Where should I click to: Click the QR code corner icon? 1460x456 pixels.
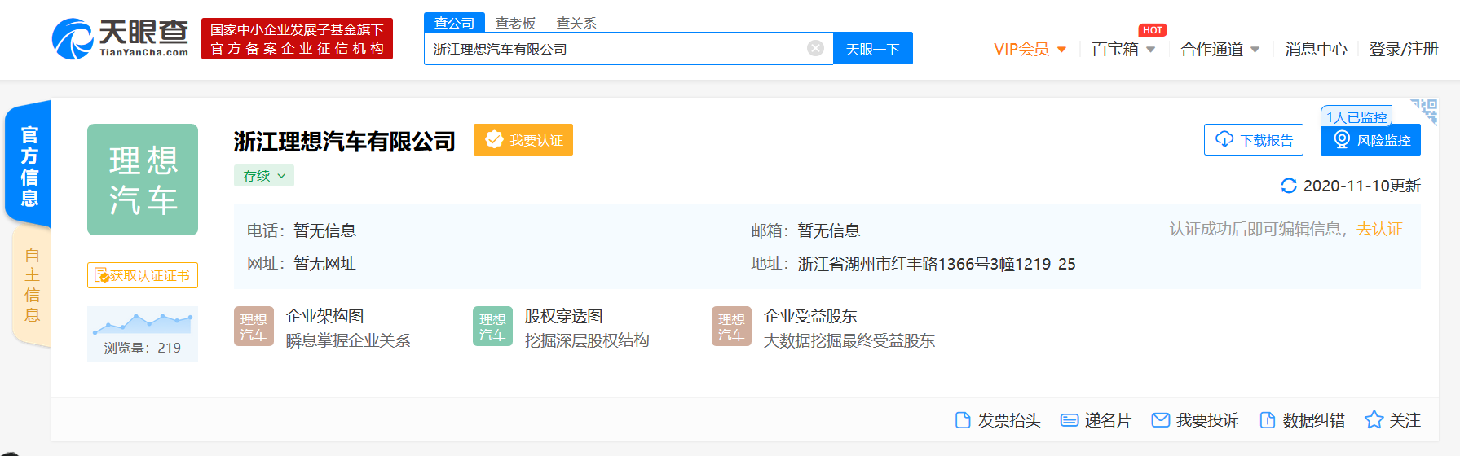1425,111
